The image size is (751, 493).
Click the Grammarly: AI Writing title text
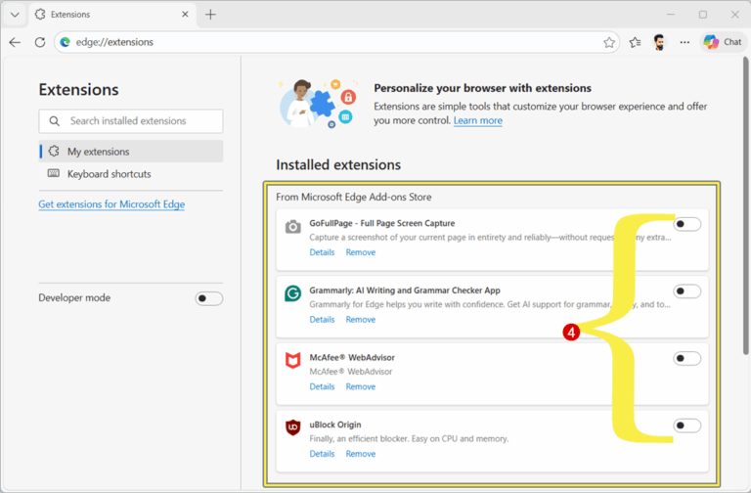click(x=405, y=291)
